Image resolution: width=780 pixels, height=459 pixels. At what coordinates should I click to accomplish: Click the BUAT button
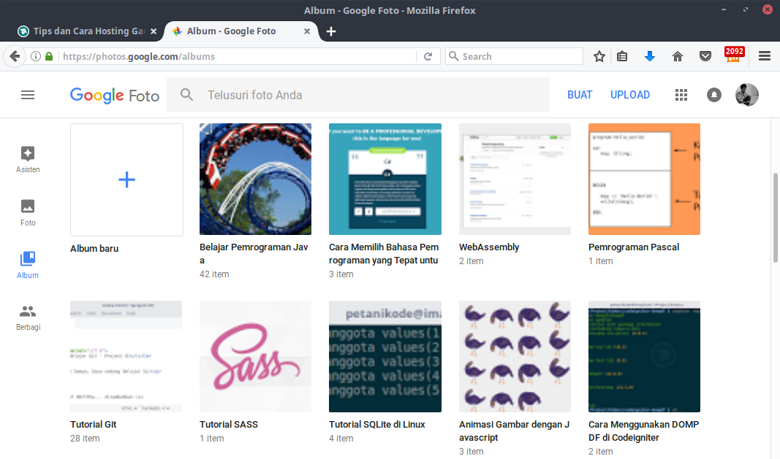[x=580, y=95]
